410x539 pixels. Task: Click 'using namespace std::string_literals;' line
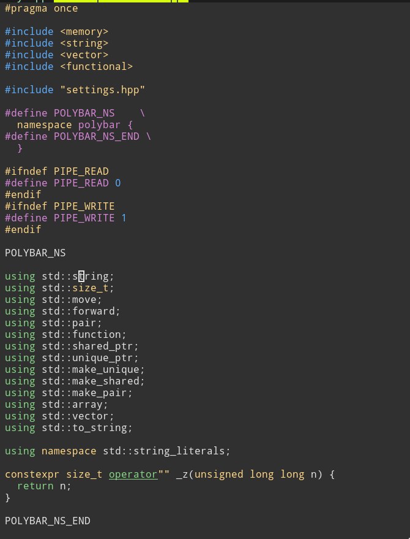(x=117, y=451)
